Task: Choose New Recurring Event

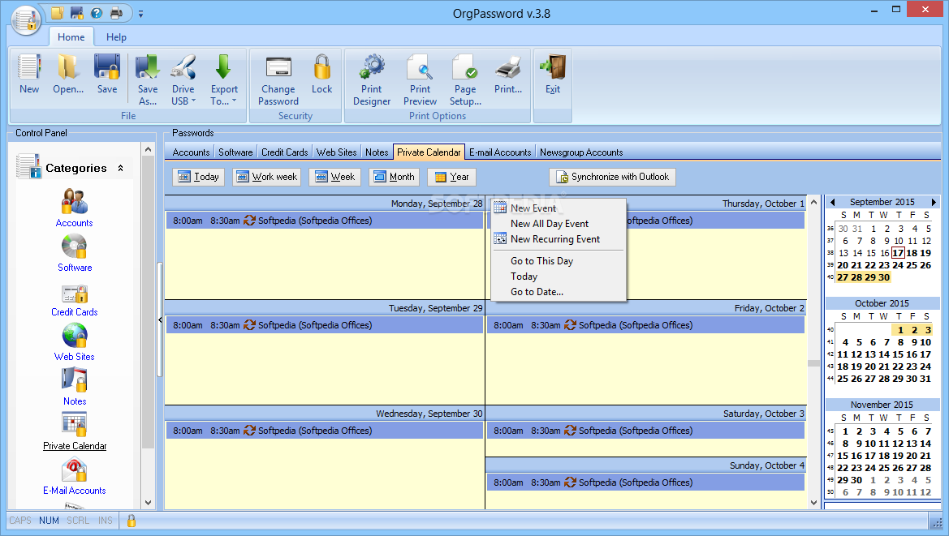Action: (x=559, y=239)
